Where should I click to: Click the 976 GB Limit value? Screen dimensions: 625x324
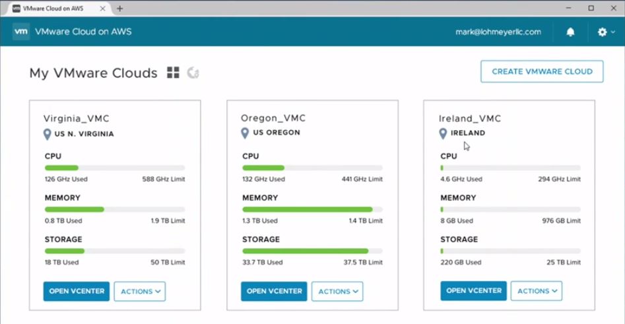pyautogui.click(x=561, y=220)
